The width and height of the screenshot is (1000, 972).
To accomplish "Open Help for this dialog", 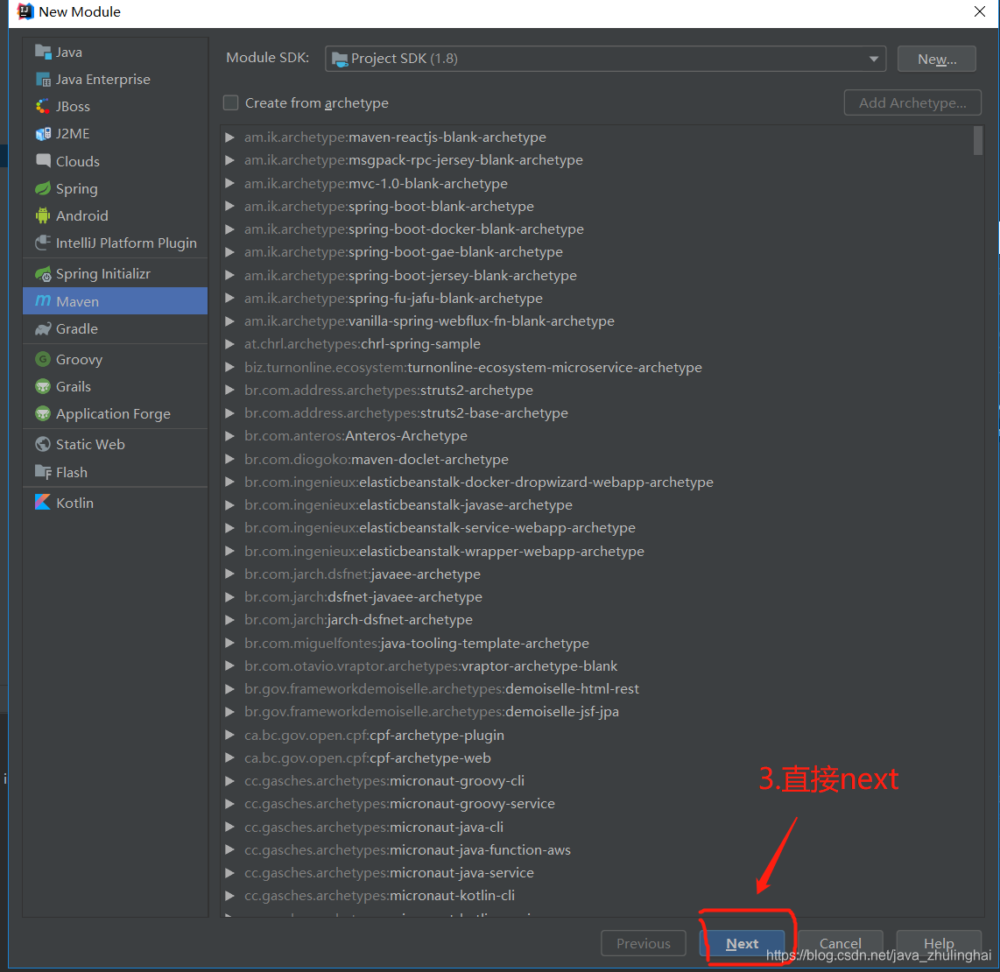I will (939, 943).
